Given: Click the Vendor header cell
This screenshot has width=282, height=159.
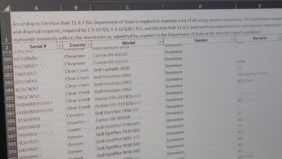Looking at the screenshot, I should click(x=201, y=40).
